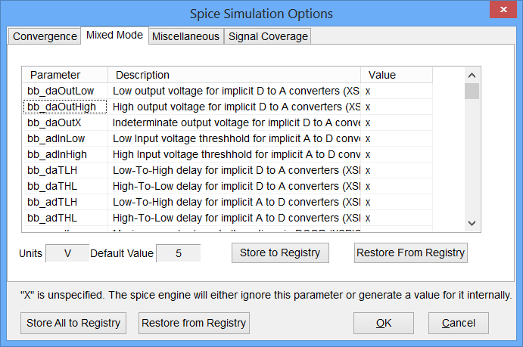Select the bb_daTHL parameter row

pos(52,186)
